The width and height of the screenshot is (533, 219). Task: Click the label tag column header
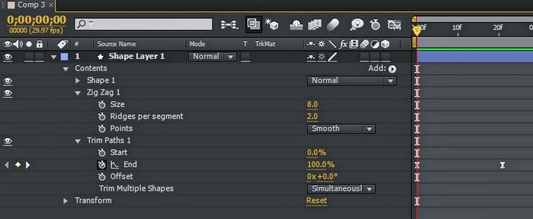(62, 44)
